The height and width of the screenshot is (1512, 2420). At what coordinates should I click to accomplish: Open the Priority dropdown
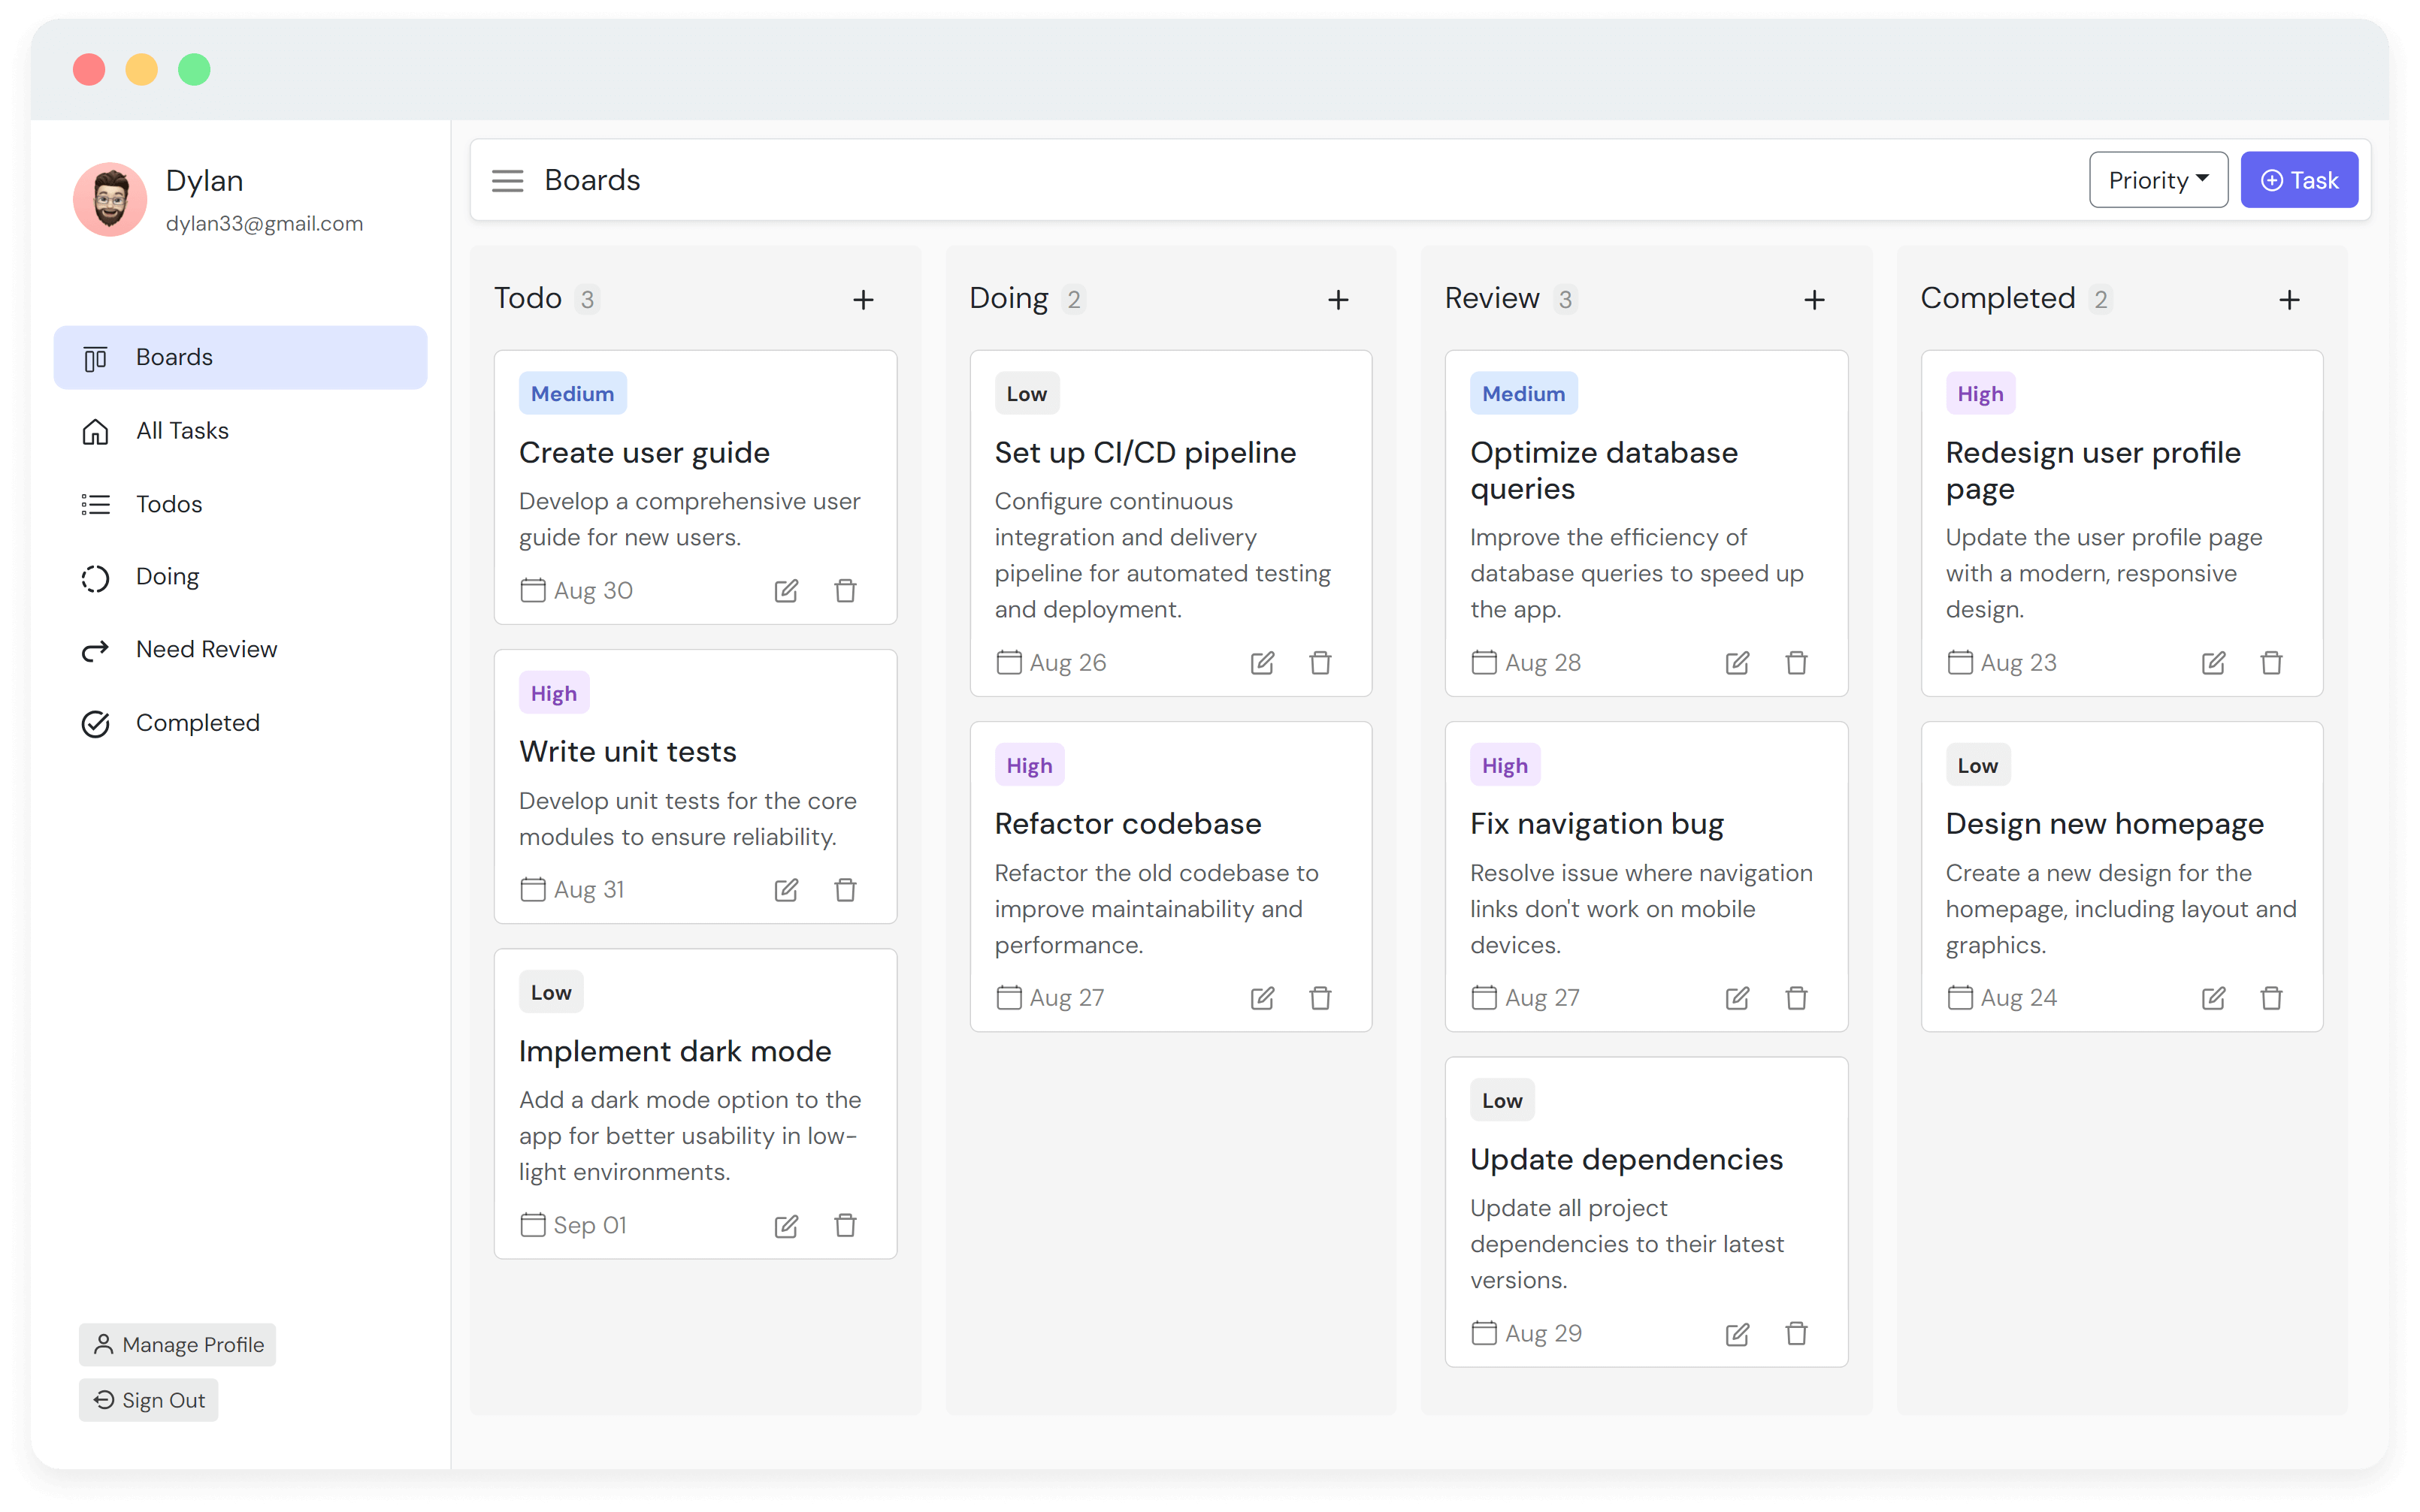(2157, 179)
